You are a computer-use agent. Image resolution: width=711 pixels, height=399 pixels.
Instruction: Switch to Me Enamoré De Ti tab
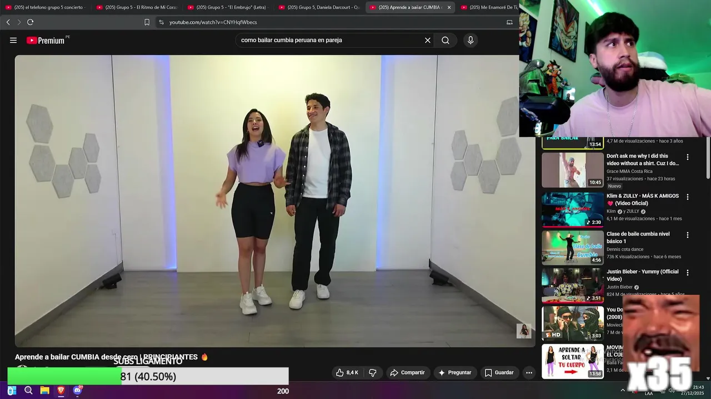click(489, 7)
